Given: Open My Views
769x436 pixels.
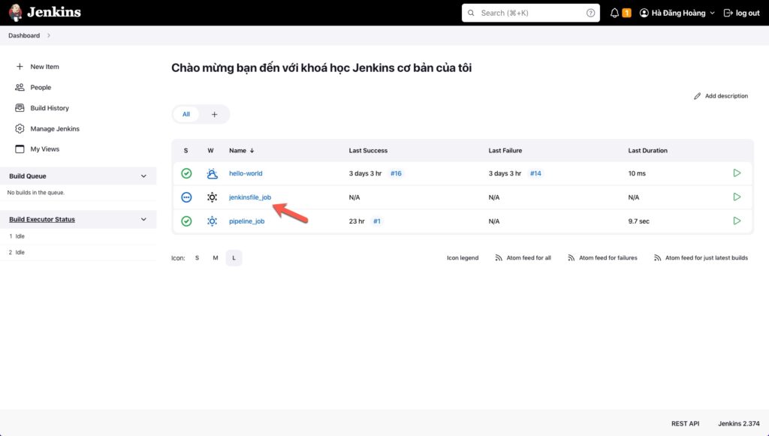Looking at the screenshot, I should click(x=44, y=149).
